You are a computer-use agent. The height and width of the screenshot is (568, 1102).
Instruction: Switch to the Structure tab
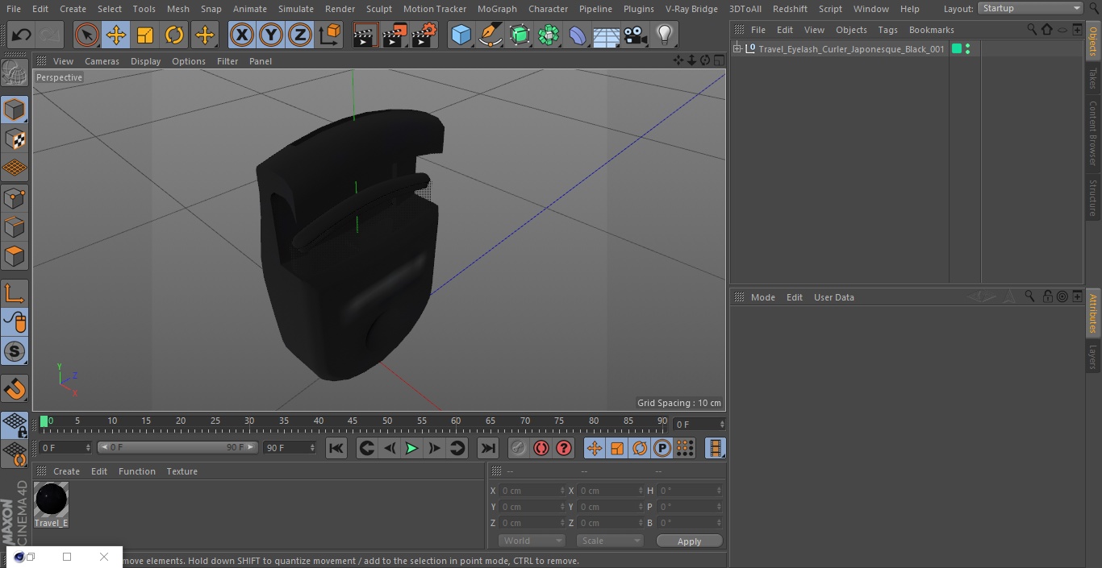click(1093, 197)
